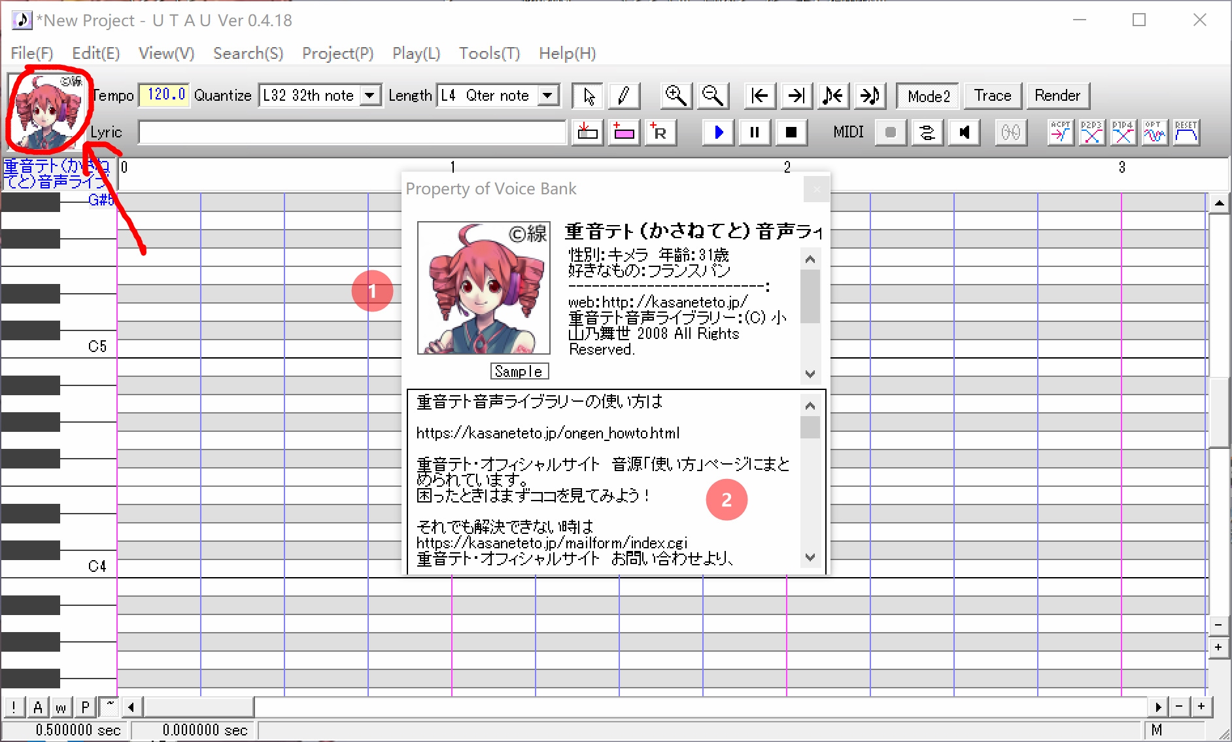
Task: Click the add pink note icon
Action: click(x=624, y=133)
